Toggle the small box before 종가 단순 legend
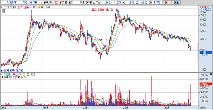The width and height of the screenshot is (213, 110). pos(16,7)
